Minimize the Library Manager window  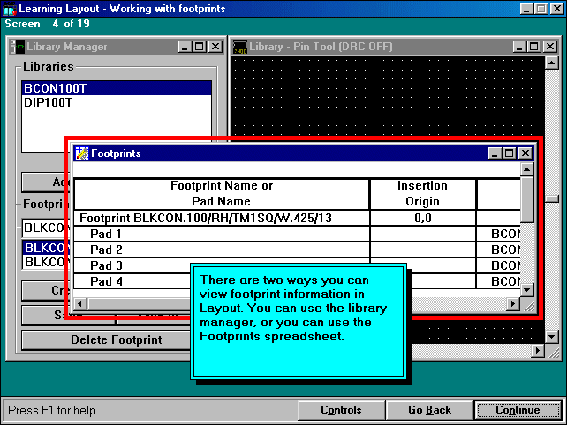click(x=185, y=47)
